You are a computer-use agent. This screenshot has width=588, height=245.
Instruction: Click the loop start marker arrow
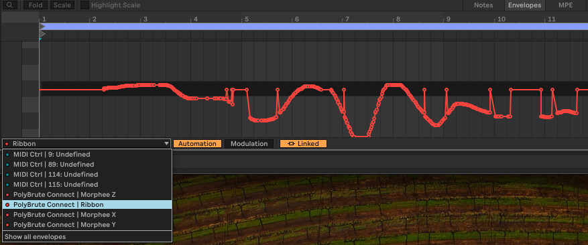(42, 27)
